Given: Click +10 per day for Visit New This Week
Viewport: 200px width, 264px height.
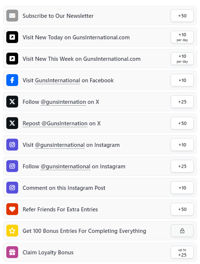Looking at the screenshot, I should pos(182,59).
